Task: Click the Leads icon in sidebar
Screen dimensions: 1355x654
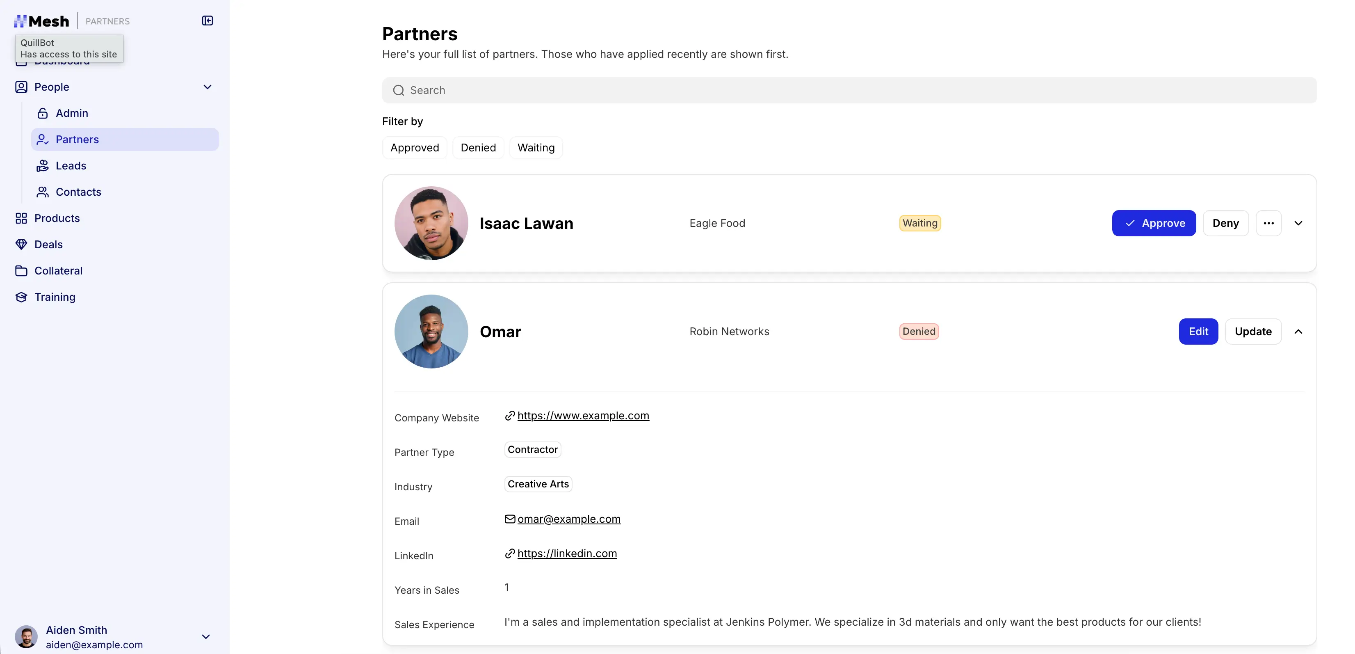Action: [x=43, y=166]
